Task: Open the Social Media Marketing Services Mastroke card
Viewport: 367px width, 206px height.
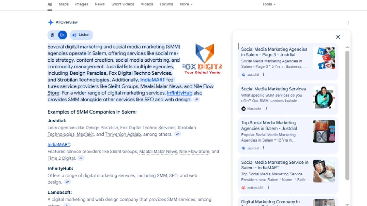Action: tap(288, 99)
